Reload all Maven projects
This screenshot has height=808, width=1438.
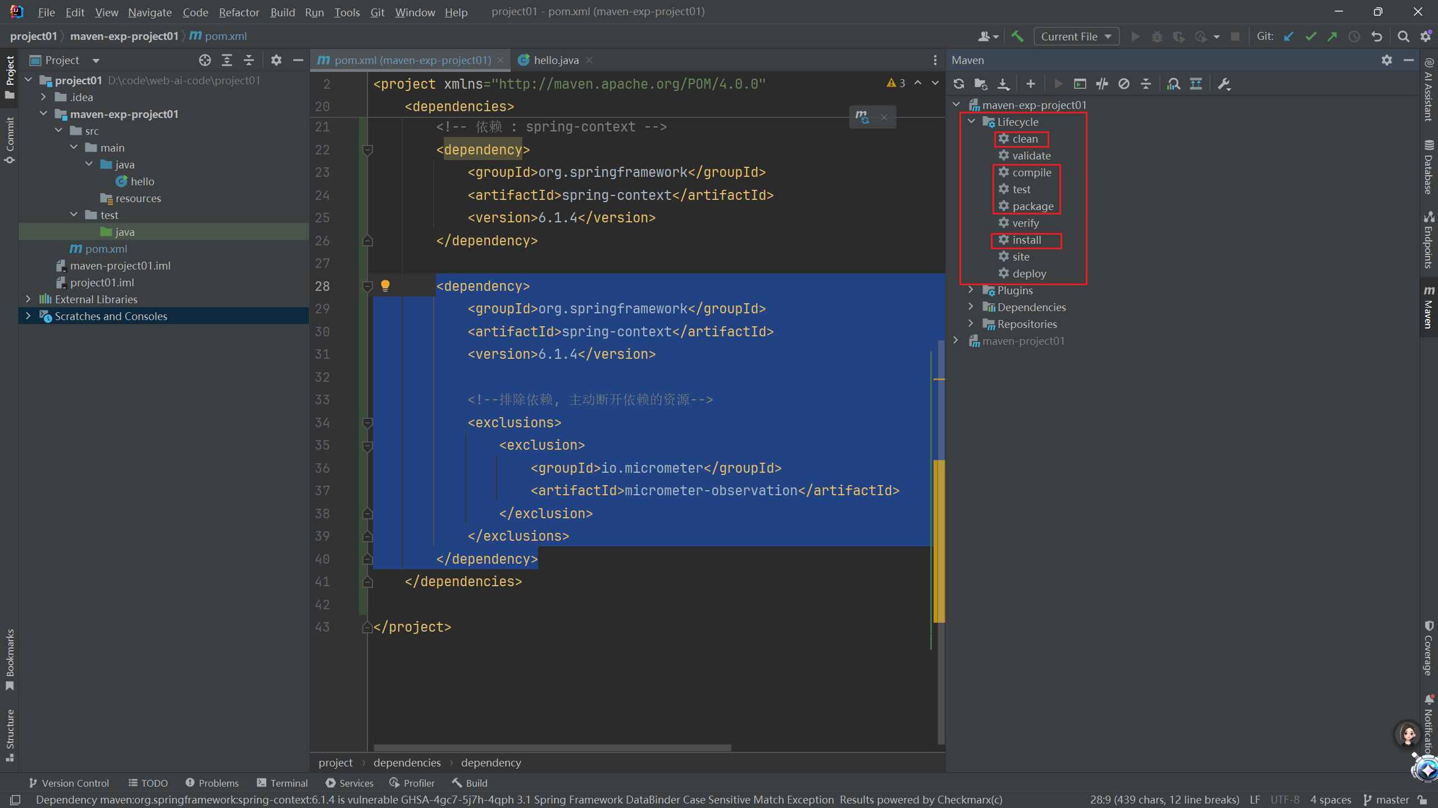(959, 84)
